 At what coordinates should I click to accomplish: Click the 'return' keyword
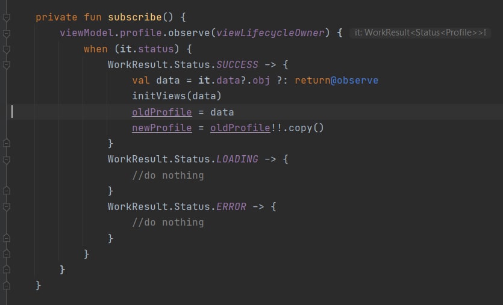tap(313, 81)
